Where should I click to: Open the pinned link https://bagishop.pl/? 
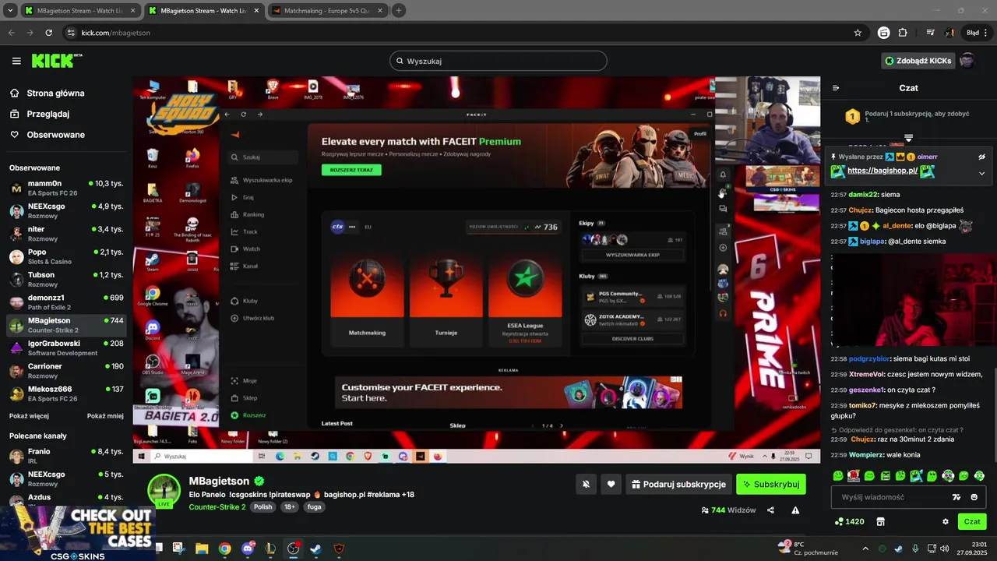click(x=883, y=171)
